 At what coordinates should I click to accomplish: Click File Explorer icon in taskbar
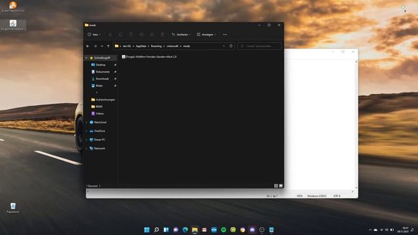[x=195, y=230]
